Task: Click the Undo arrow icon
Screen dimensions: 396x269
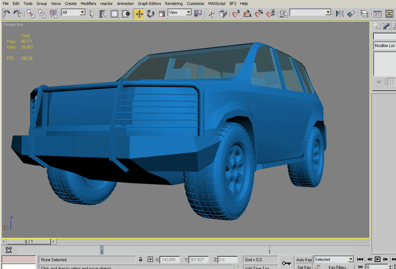Action: pos(7,14)
